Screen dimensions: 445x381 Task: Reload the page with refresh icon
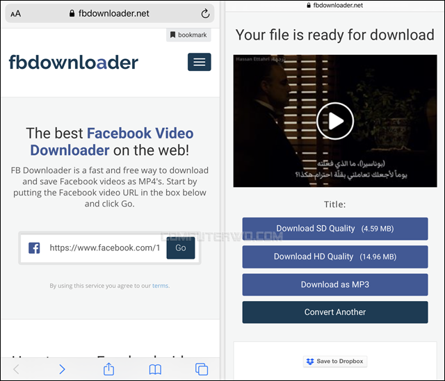pos(205,13)
